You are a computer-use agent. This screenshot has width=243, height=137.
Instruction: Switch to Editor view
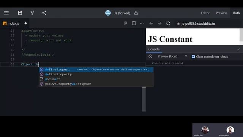click(205, 13)
